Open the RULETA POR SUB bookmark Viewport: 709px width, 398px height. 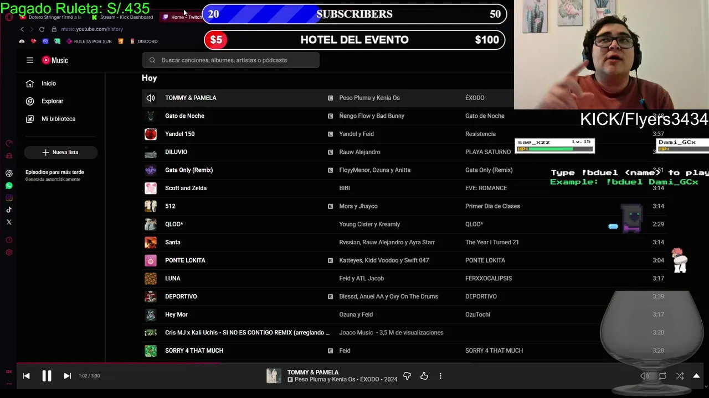click(x=89, y=41)
